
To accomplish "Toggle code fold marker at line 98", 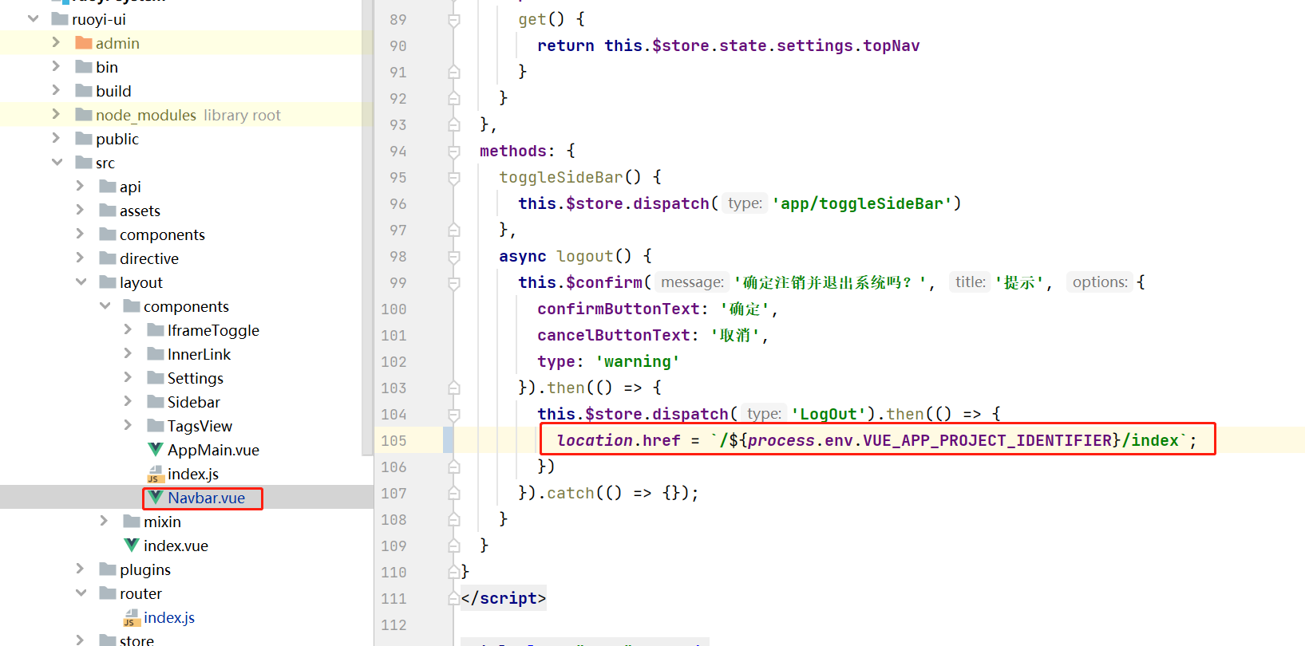I will point(453,257).
